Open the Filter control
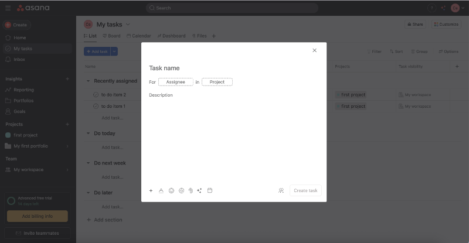Image resolution: width=469 pixels, height=243 pixels. pos(374,52)
